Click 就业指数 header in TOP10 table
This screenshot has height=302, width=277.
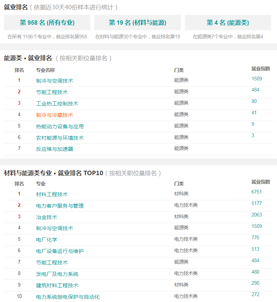261,182
